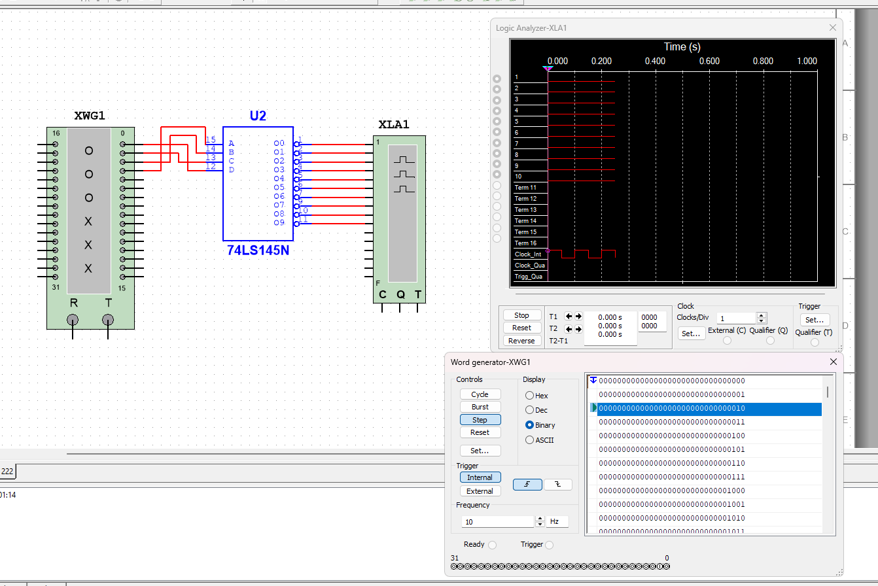Select rising edge trigger in Word generator
The width and height of the screenshot is (878, 586).
[x=527, y=485]
